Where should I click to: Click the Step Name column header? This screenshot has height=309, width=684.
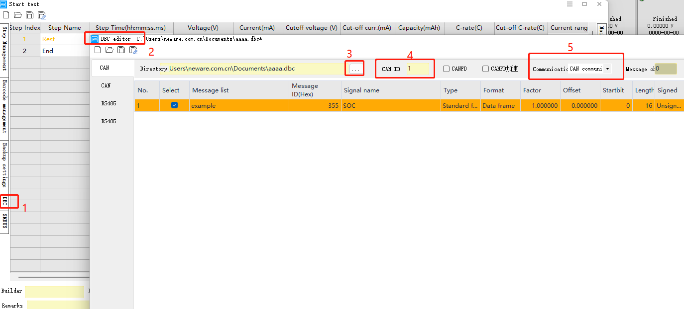[x=65, y=28]
